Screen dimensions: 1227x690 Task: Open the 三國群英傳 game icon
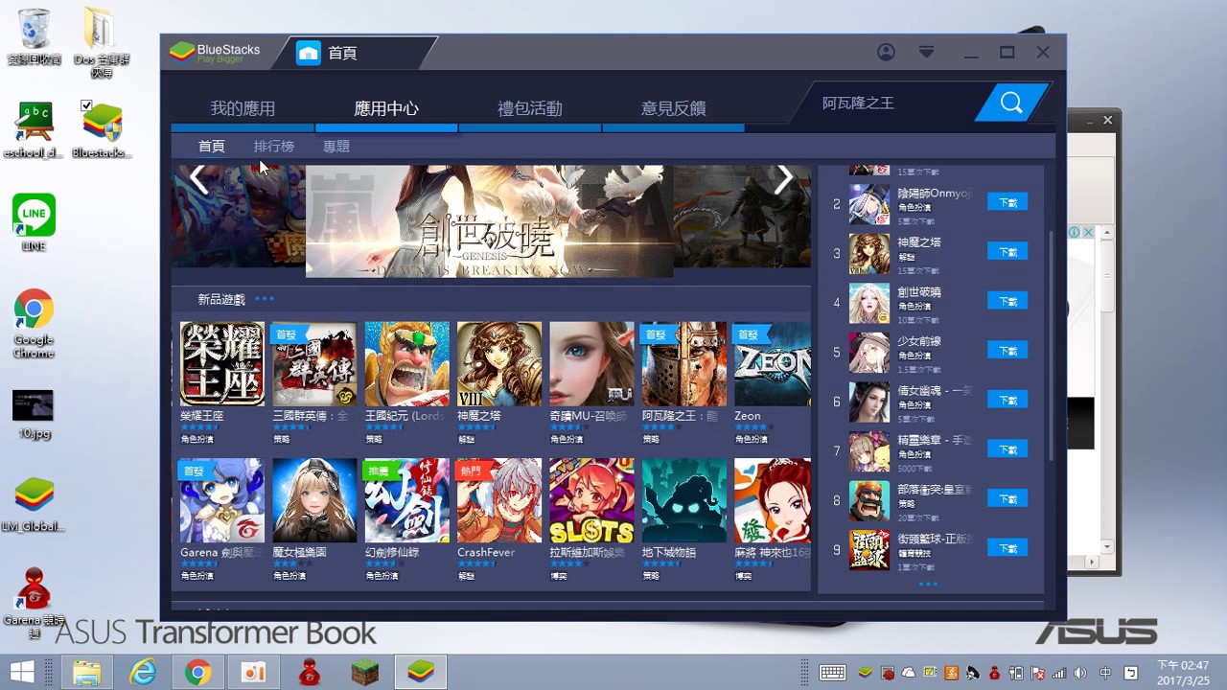click(x=314, y=364)
